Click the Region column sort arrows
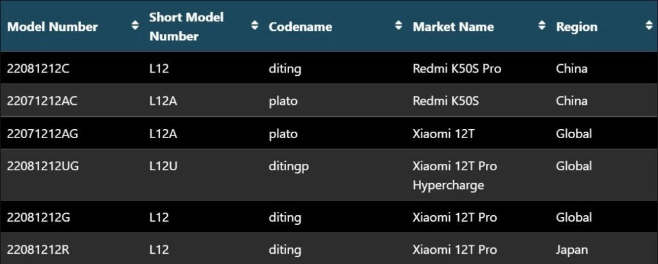Image resolution: width=658 pixels, height=264 pixels. pyautogui.click(x=649, y=26)
